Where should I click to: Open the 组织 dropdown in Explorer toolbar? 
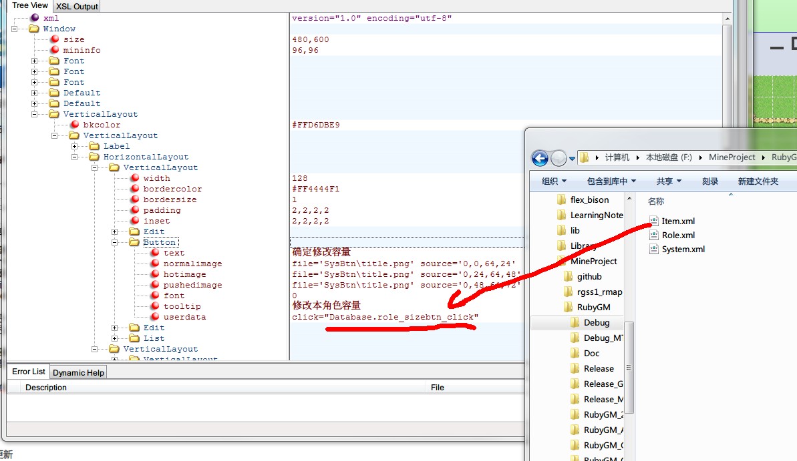click(x=554, y=181)
